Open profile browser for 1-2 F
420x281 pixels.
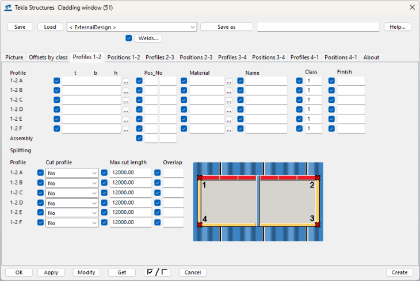(126, 129)
